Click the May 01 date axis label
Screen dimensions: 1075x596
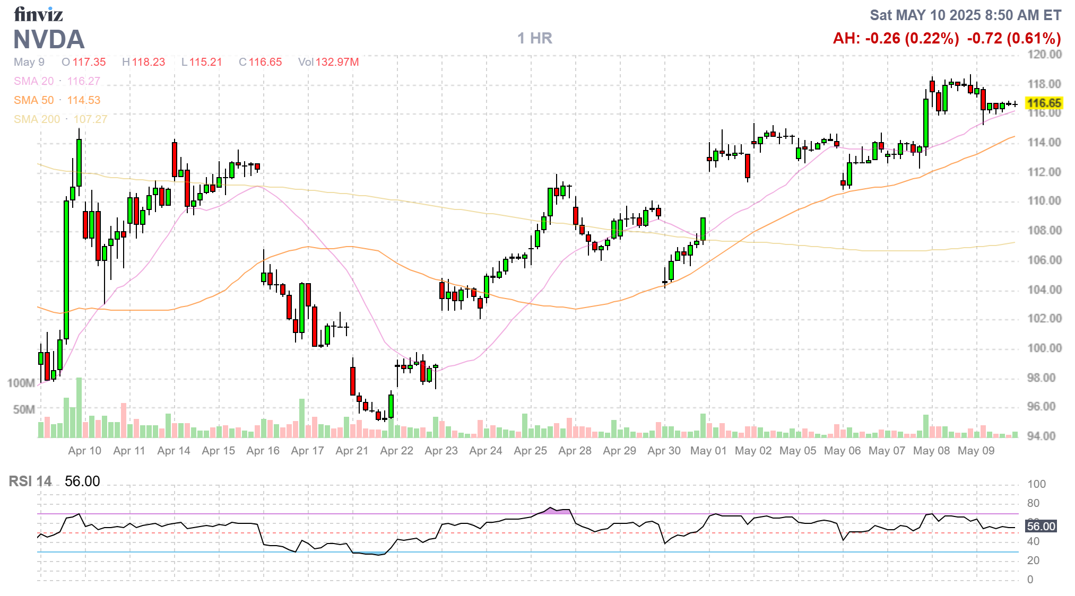click(x=708, y=451)
